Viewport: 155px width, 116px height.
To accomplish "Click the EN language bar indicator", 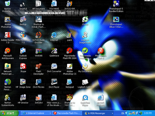I will [123, 113].
